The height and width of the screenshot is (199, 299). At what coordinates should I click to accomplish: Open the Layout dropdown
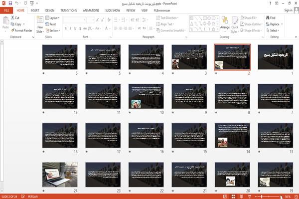point(52,18)
